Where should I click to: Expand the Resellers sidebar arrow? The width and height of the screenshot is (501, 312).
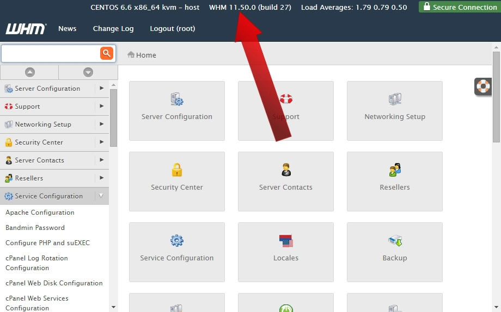102,178
